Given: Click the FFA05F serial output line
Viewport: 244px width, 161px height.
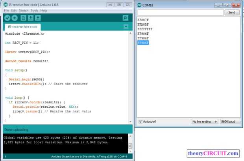Looking at the screenshot, I should 143,24.
